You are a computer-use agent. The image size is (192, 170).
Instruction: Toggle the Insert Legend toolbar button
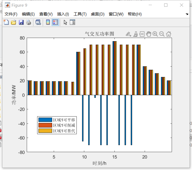[x=55, y=22]
